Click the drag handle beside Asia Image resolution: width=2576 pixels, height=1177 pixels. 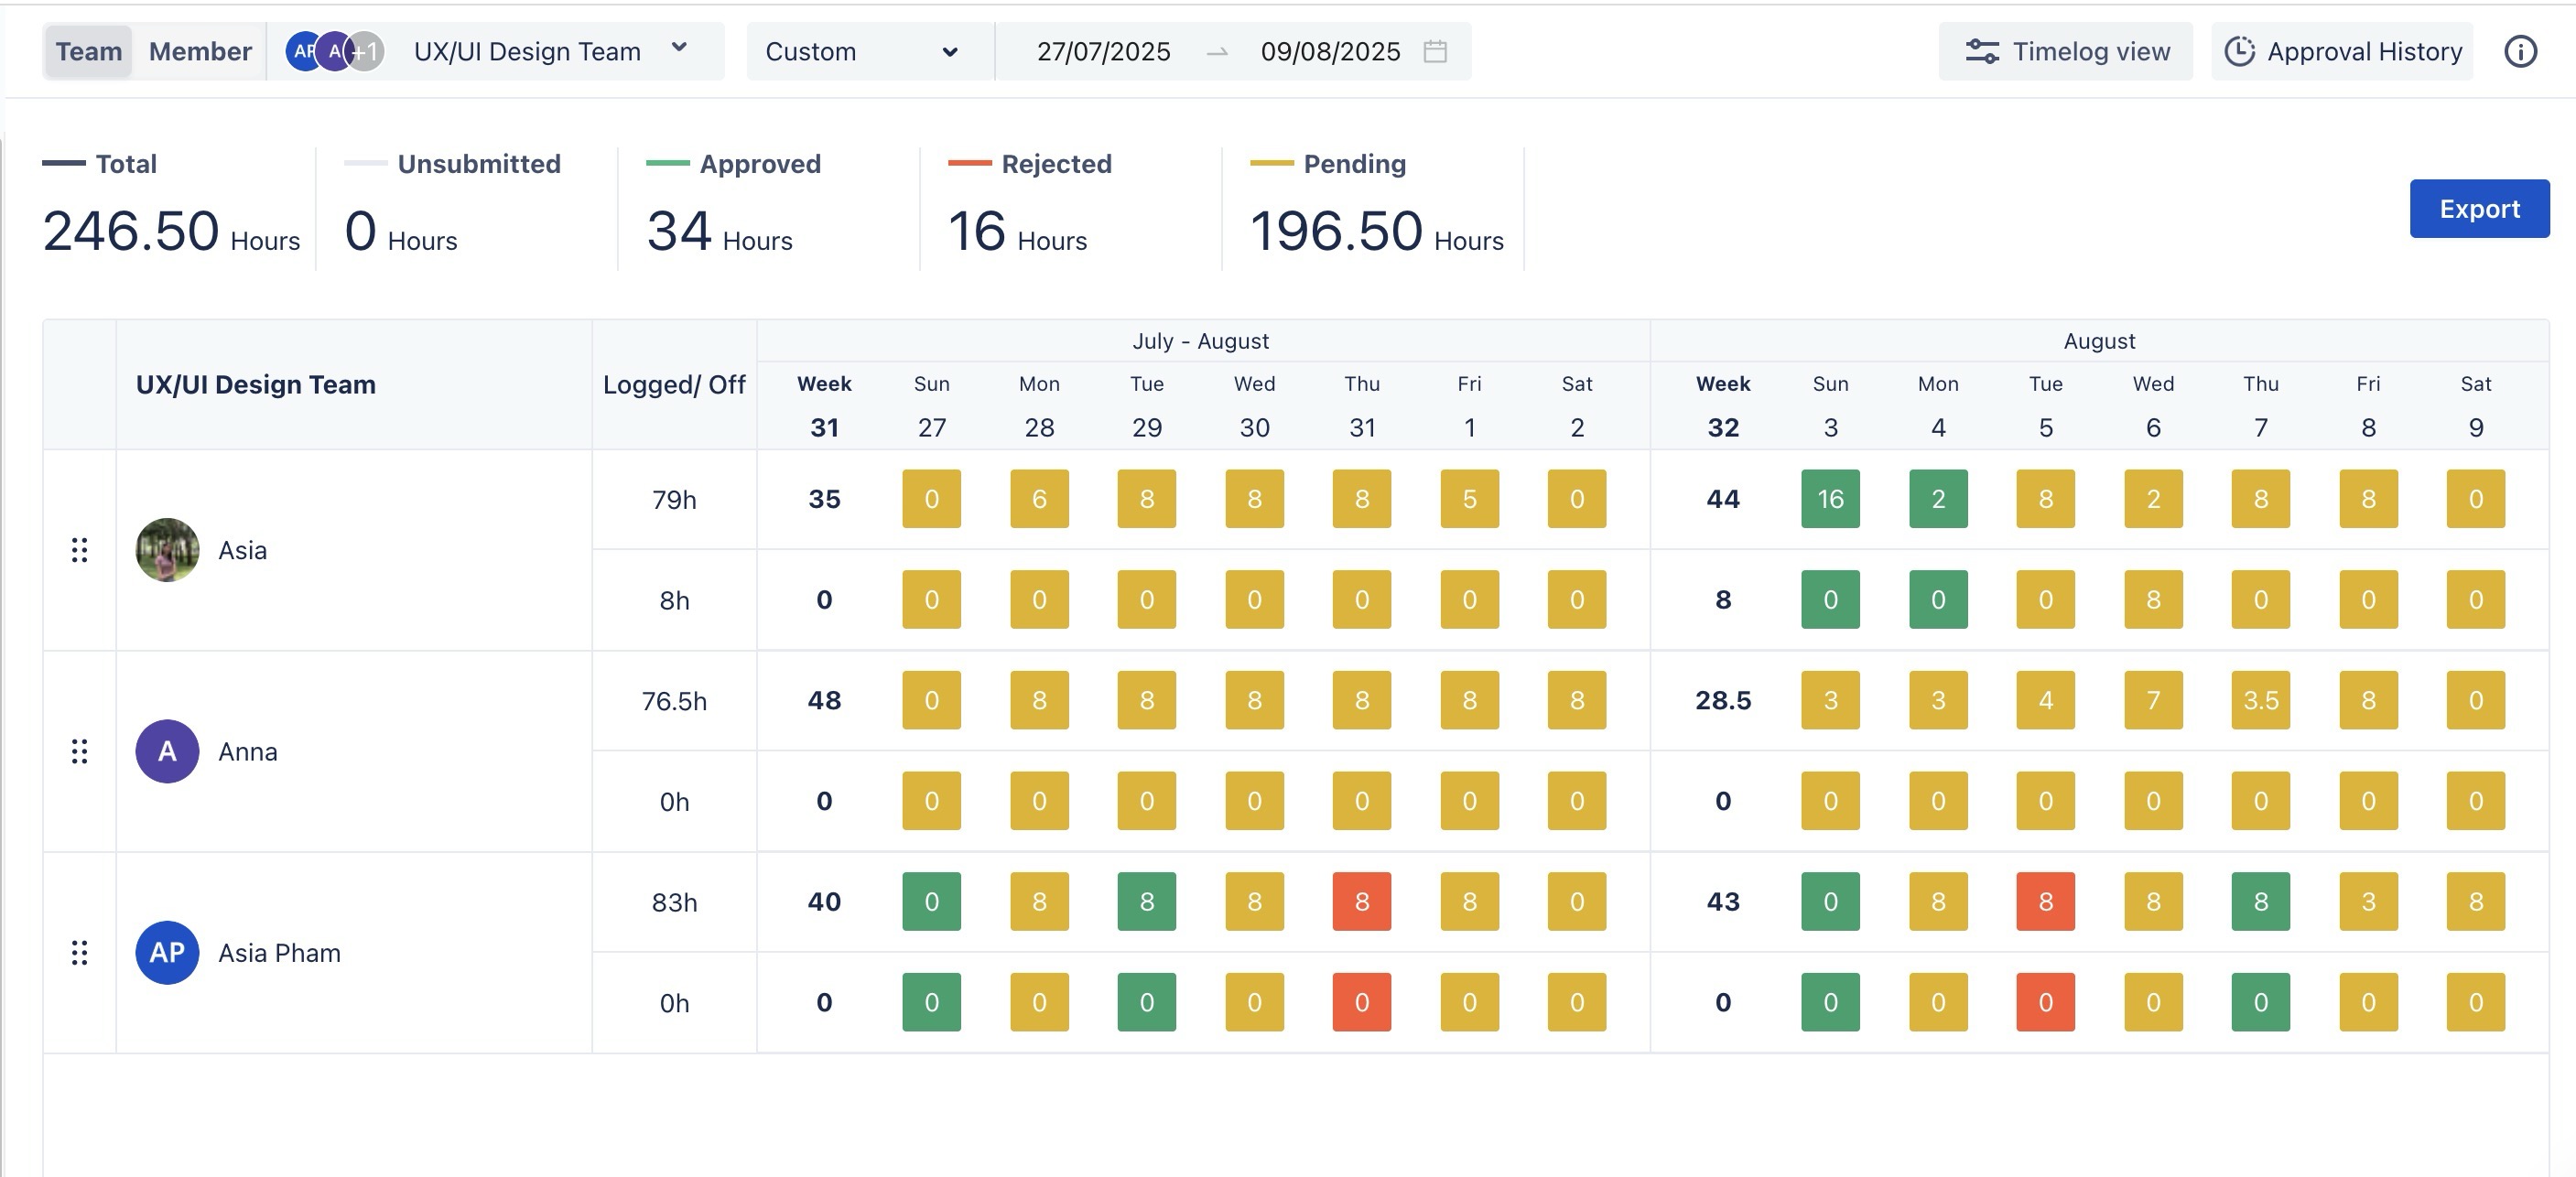point(80,550)
